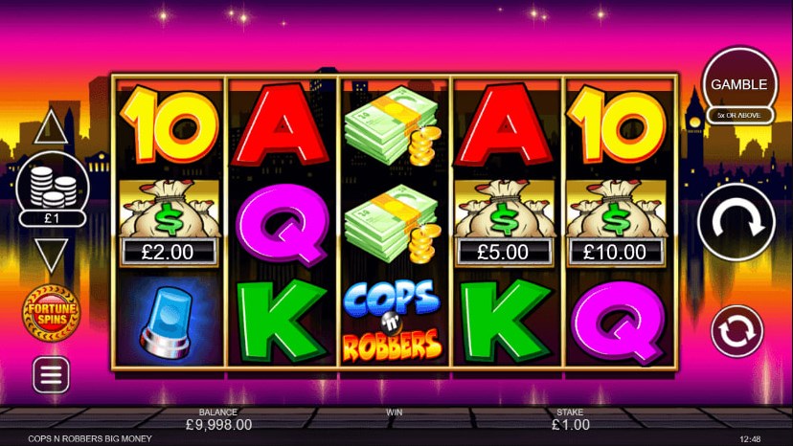Select the £2.00 money bag symbol

point(169,222)
